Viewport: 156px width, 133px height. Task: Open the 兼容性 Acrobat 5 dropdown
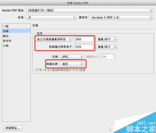pos(121,17)
